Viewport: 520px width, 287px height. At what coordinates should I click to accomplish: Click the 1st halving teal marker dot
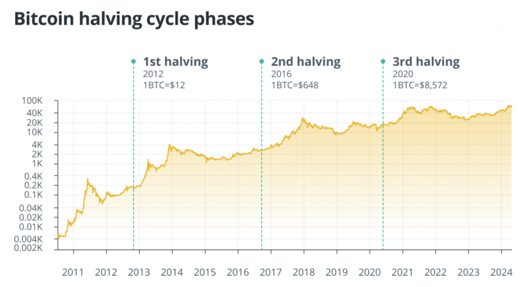coord(134,61)
